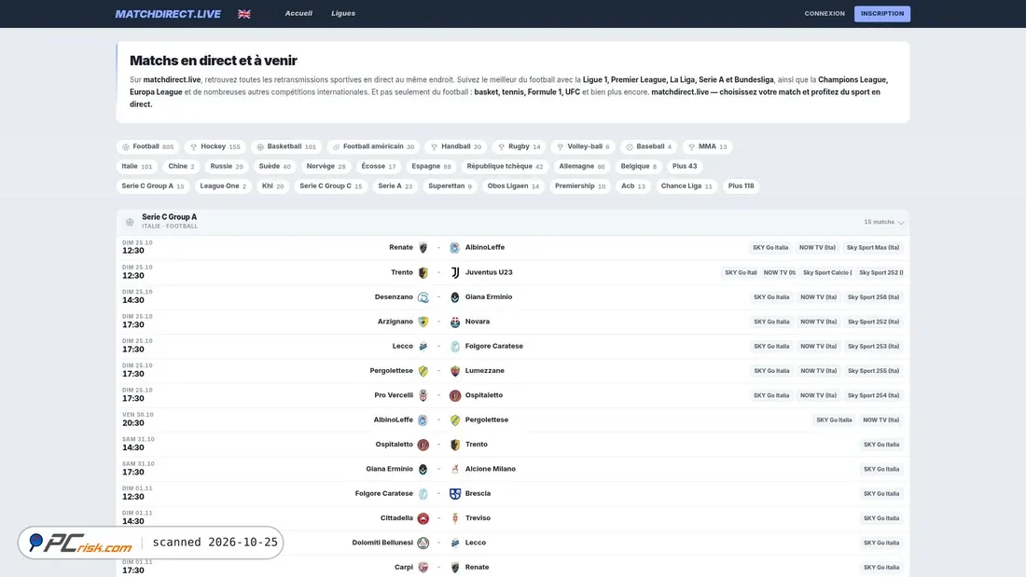Select the Suède country filter
The width and height of the screenshot is (1026, 577).
pos(275,166)
